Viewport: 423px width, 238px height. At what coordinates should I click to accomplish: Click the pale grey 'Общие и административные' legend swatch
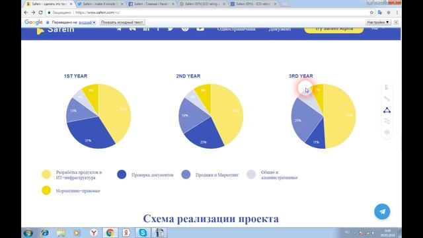click(251, 175)
